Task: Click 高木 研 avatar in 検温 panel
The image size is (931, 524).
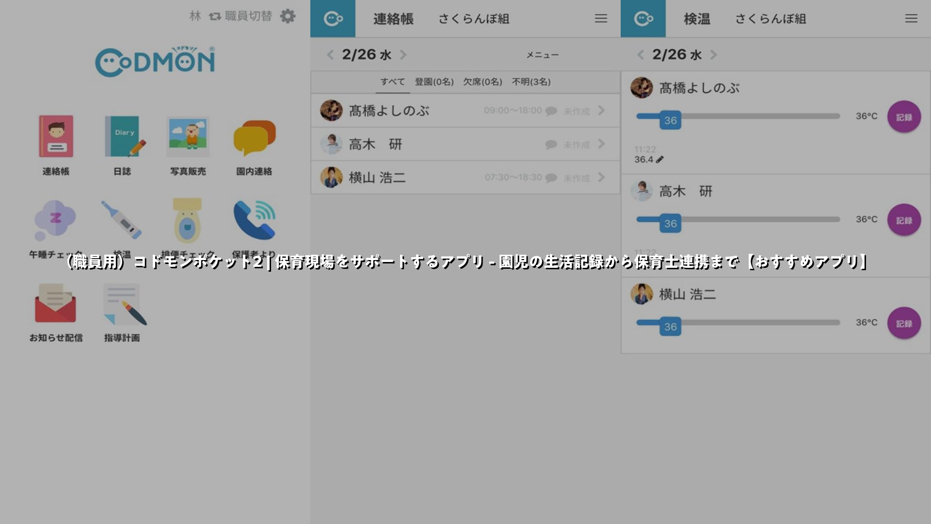Action: (642, 191)
